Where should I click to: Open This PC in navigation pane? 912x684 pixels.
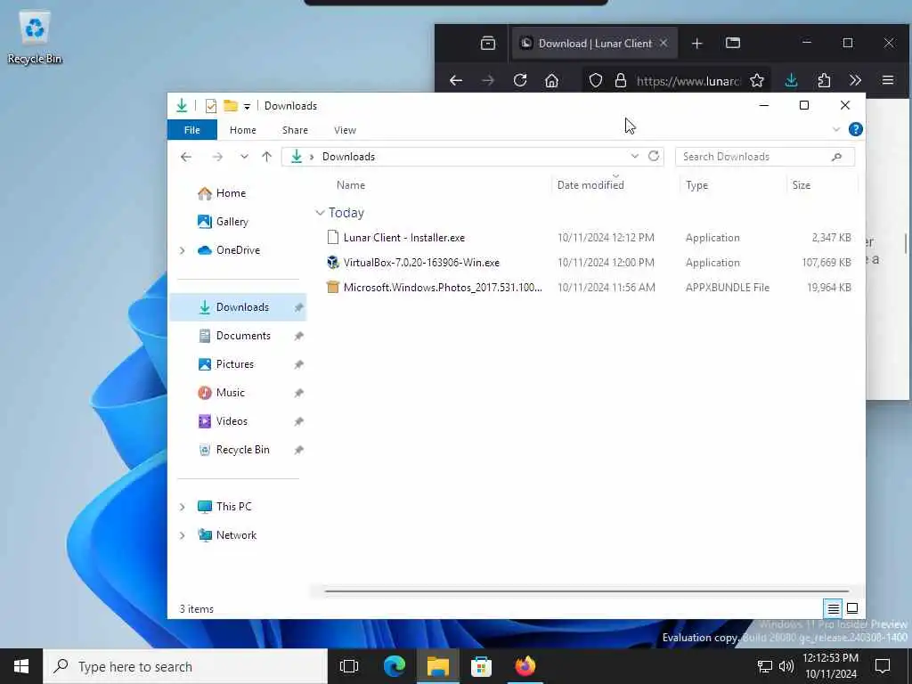coord(234,507)
